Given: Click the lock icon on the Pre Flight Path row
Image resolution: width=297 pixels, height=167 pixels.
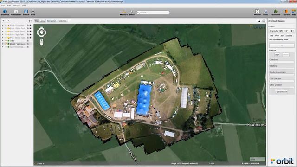Looking at the screenshot, I should pyautogui.click(x=28, y=34).
